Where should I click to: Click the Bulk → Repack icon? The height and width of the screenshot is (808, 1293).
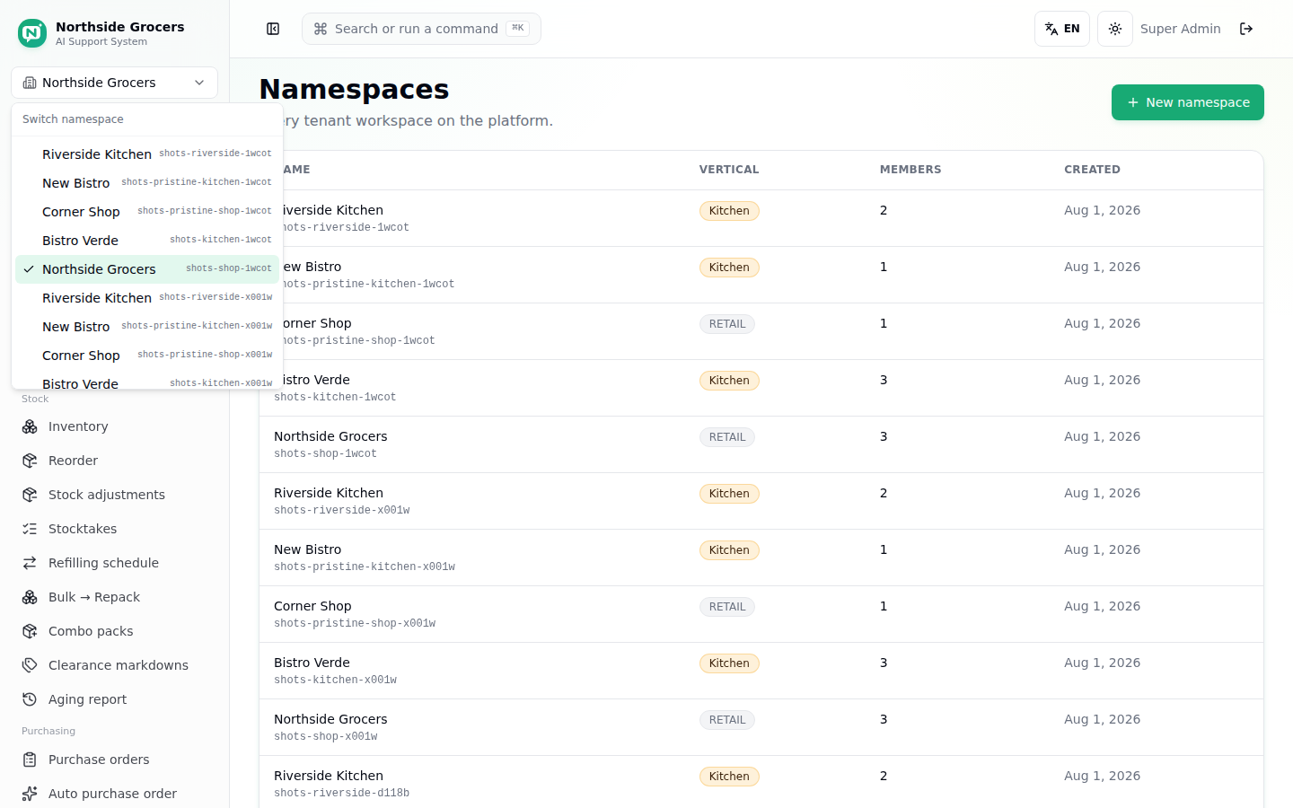[30, 597]
